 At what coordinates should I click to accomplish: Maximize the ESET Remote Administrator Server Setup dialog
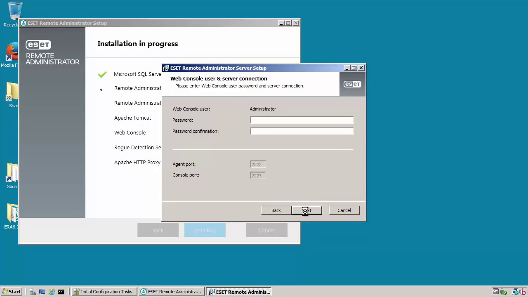[x=354, y=68]
